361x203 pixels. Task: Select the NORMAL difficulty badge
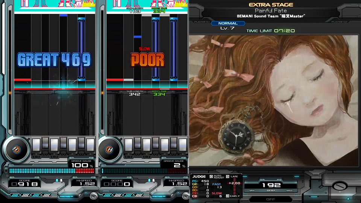228,23
